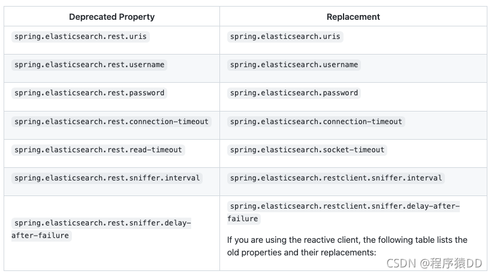Click the CSDN watermark text
This screenshot has width=491, height=274.
pos(401,263)
